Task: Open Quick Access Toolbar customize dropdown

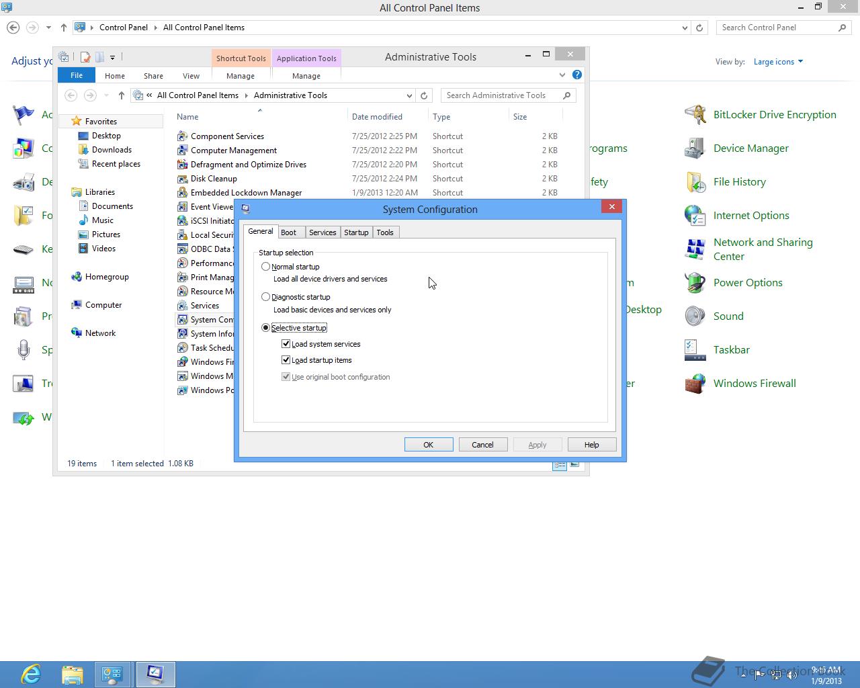Action: (x=112, y=57)
